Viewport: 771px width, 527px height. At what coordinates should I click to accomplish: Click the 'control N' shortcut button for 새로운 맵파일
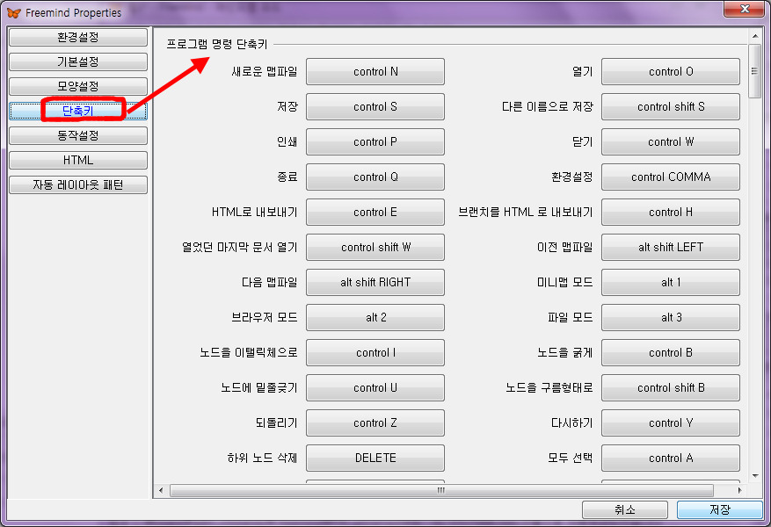pyautogui.click(x=375, y=72)
